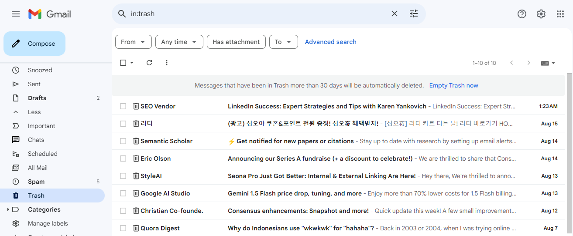Click the trash icon beside Google AI Studio

[136, 193]
